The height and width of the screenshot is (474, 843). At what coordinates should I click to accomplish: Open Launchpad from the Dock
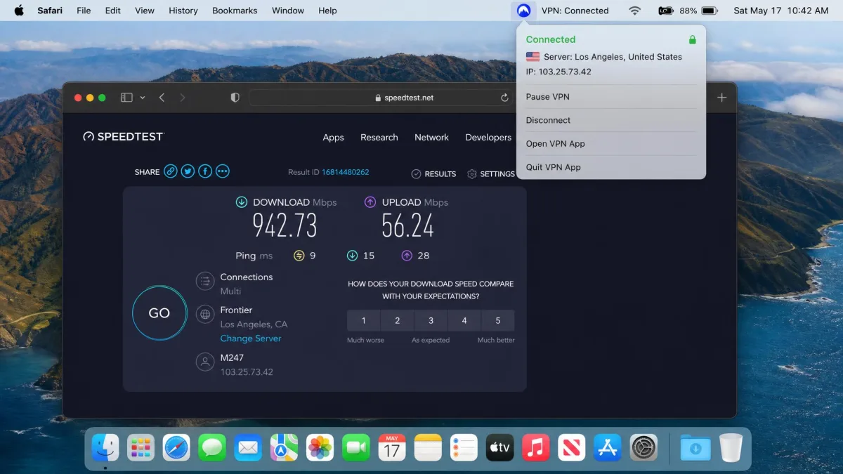click(140, 447)
